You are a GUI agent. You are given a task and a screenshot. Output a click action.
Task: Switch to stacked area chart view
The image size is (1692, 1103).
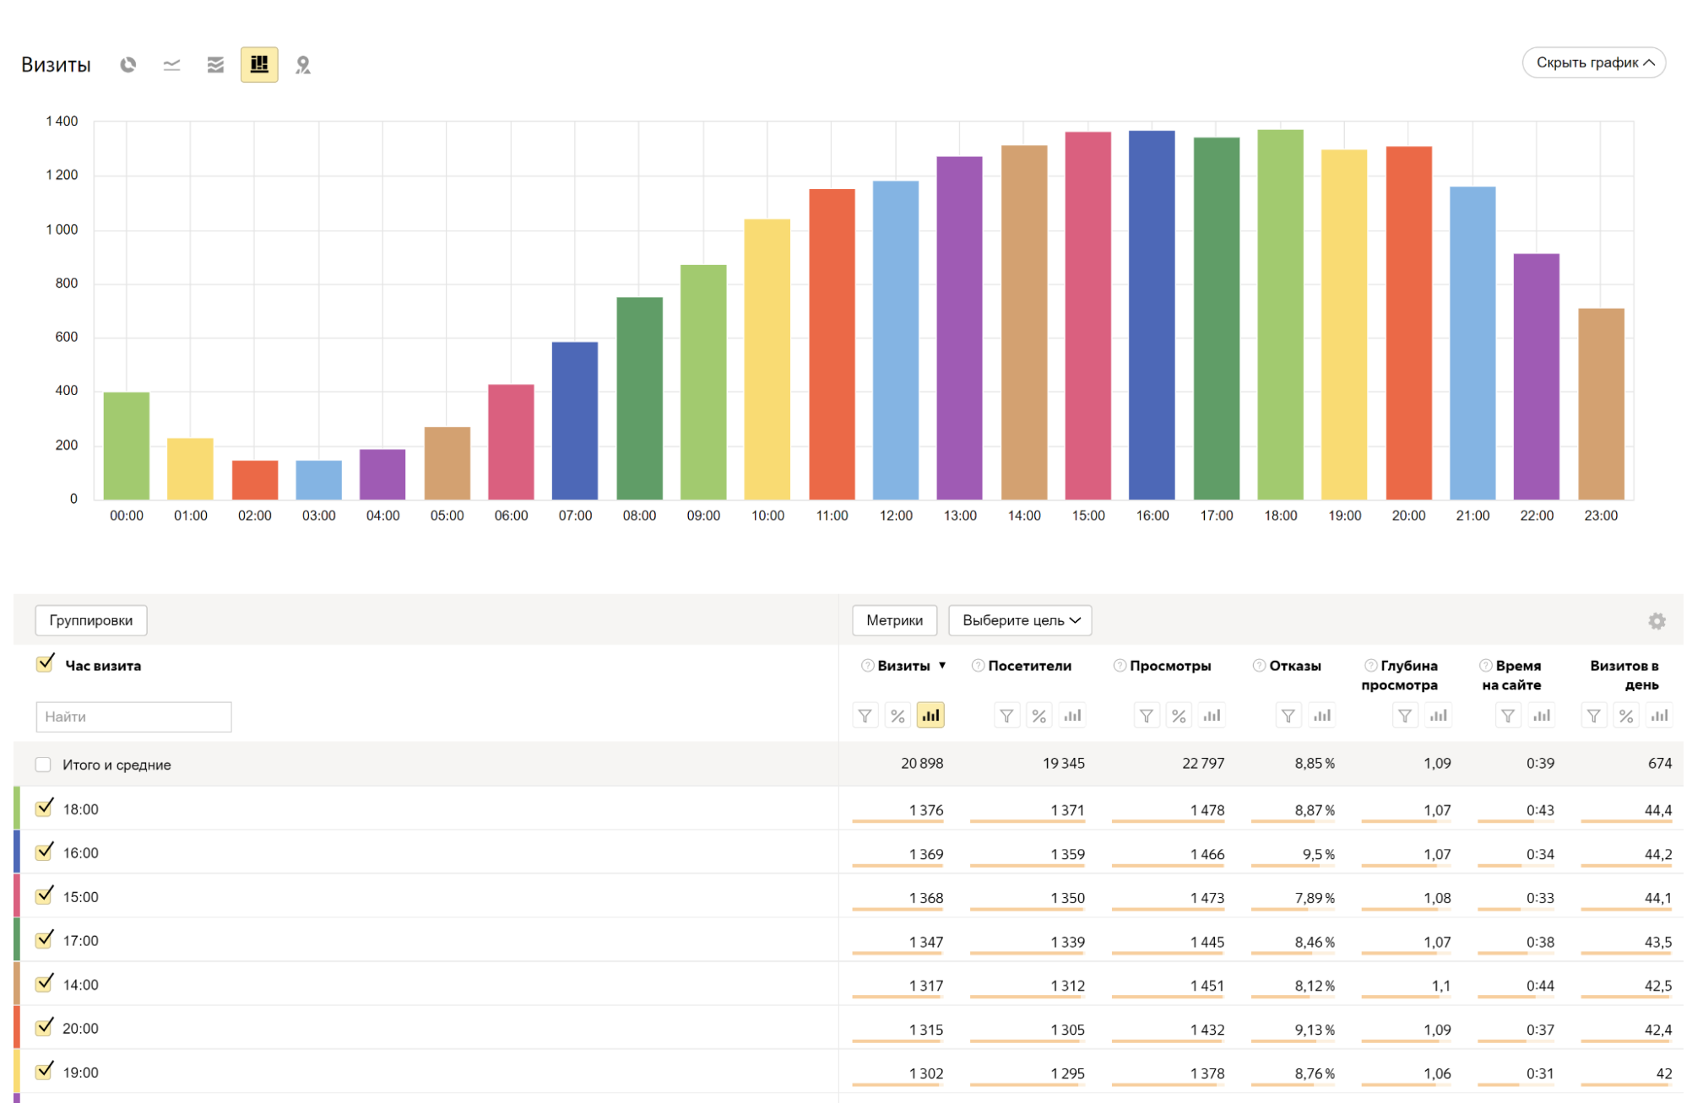pyautogui.click(x=216, y=65)
